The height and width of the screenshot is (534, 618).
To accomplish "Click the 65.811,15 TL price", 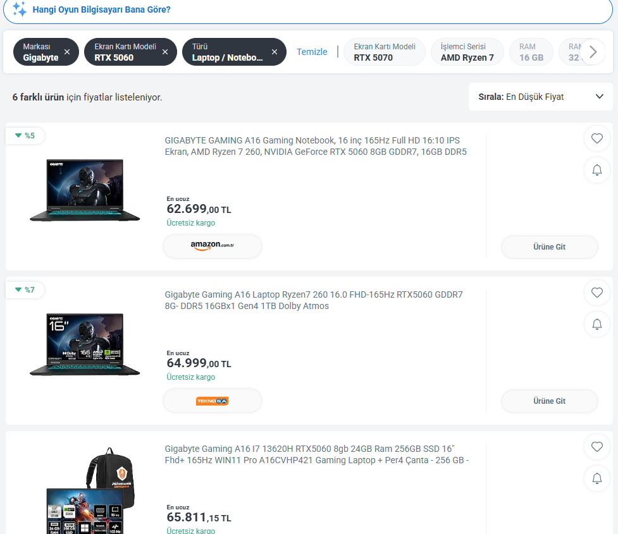I will (x=199, y=517).
